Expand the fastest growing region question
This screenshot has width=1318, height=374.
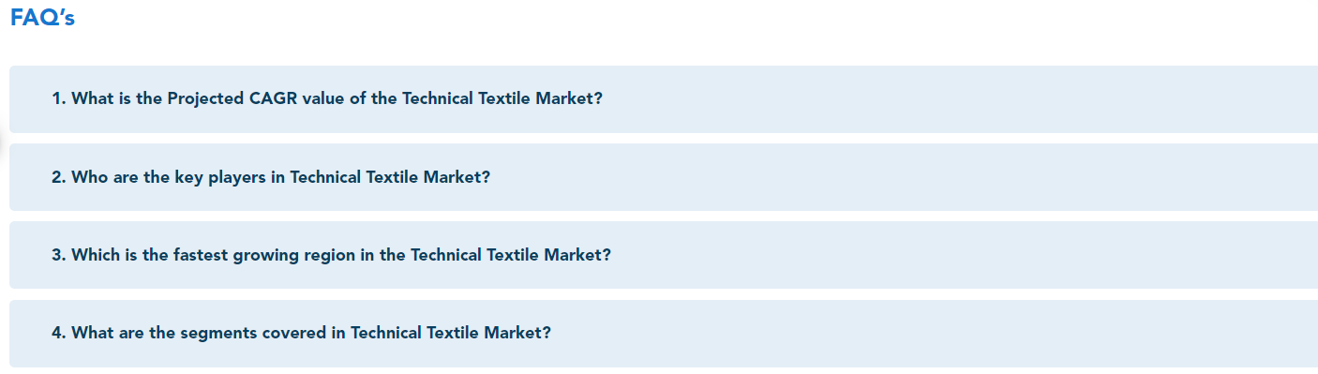coord(664,255)
